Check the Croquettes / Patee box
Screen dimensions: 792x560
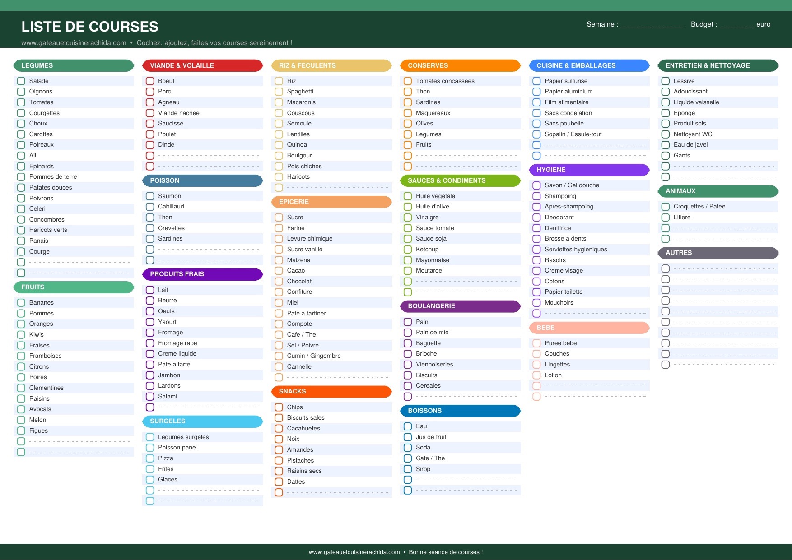[x=665, y=207]
